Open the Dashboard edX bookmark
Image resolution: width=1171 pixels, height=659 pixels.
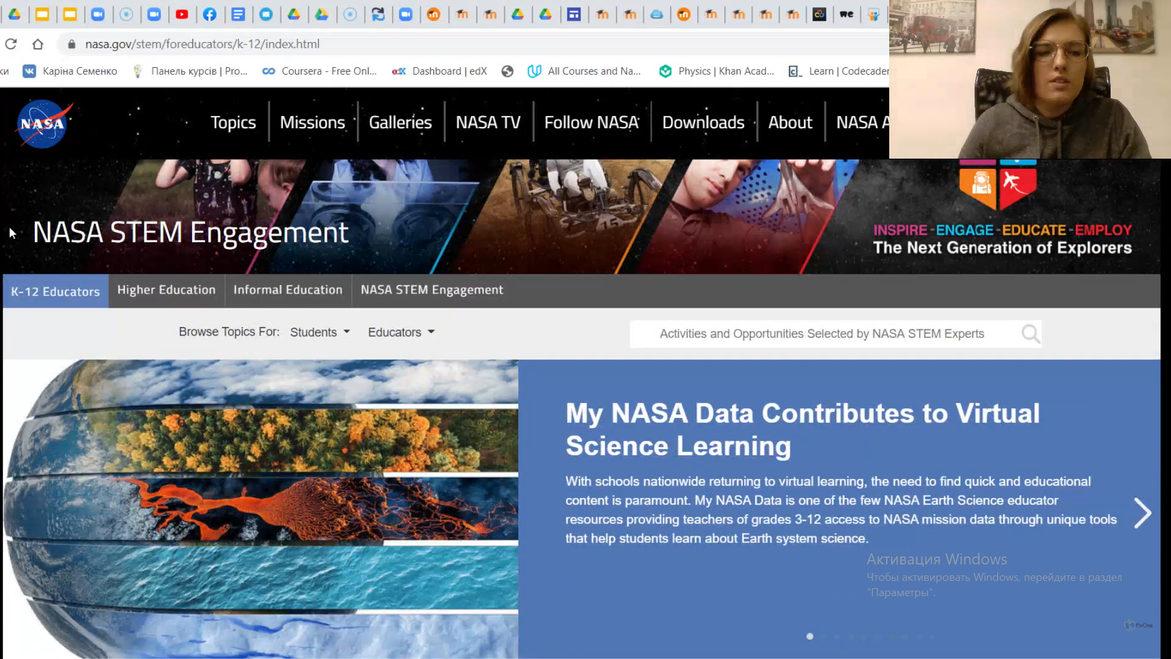439,71
